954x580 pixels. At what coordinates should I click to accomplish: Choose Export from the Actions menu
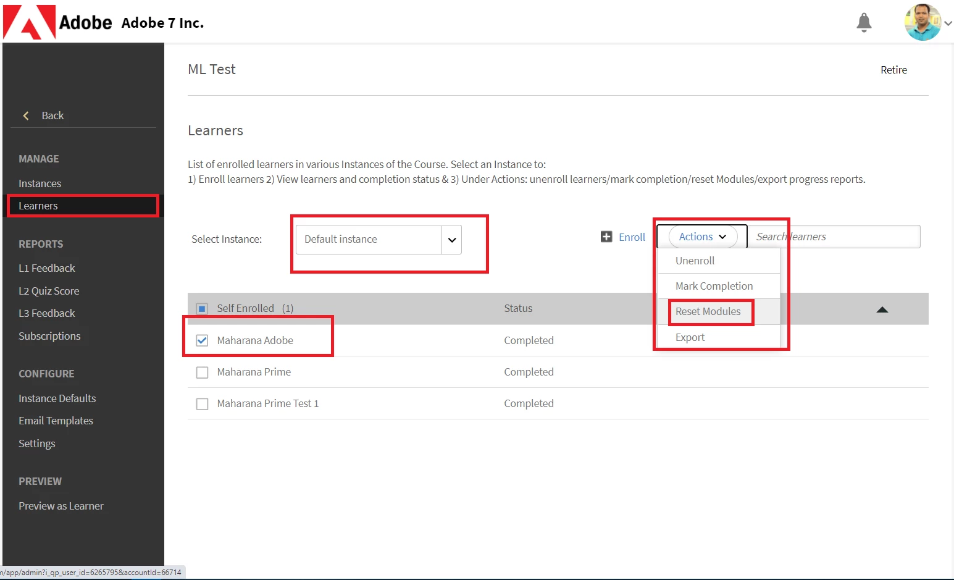719,337
